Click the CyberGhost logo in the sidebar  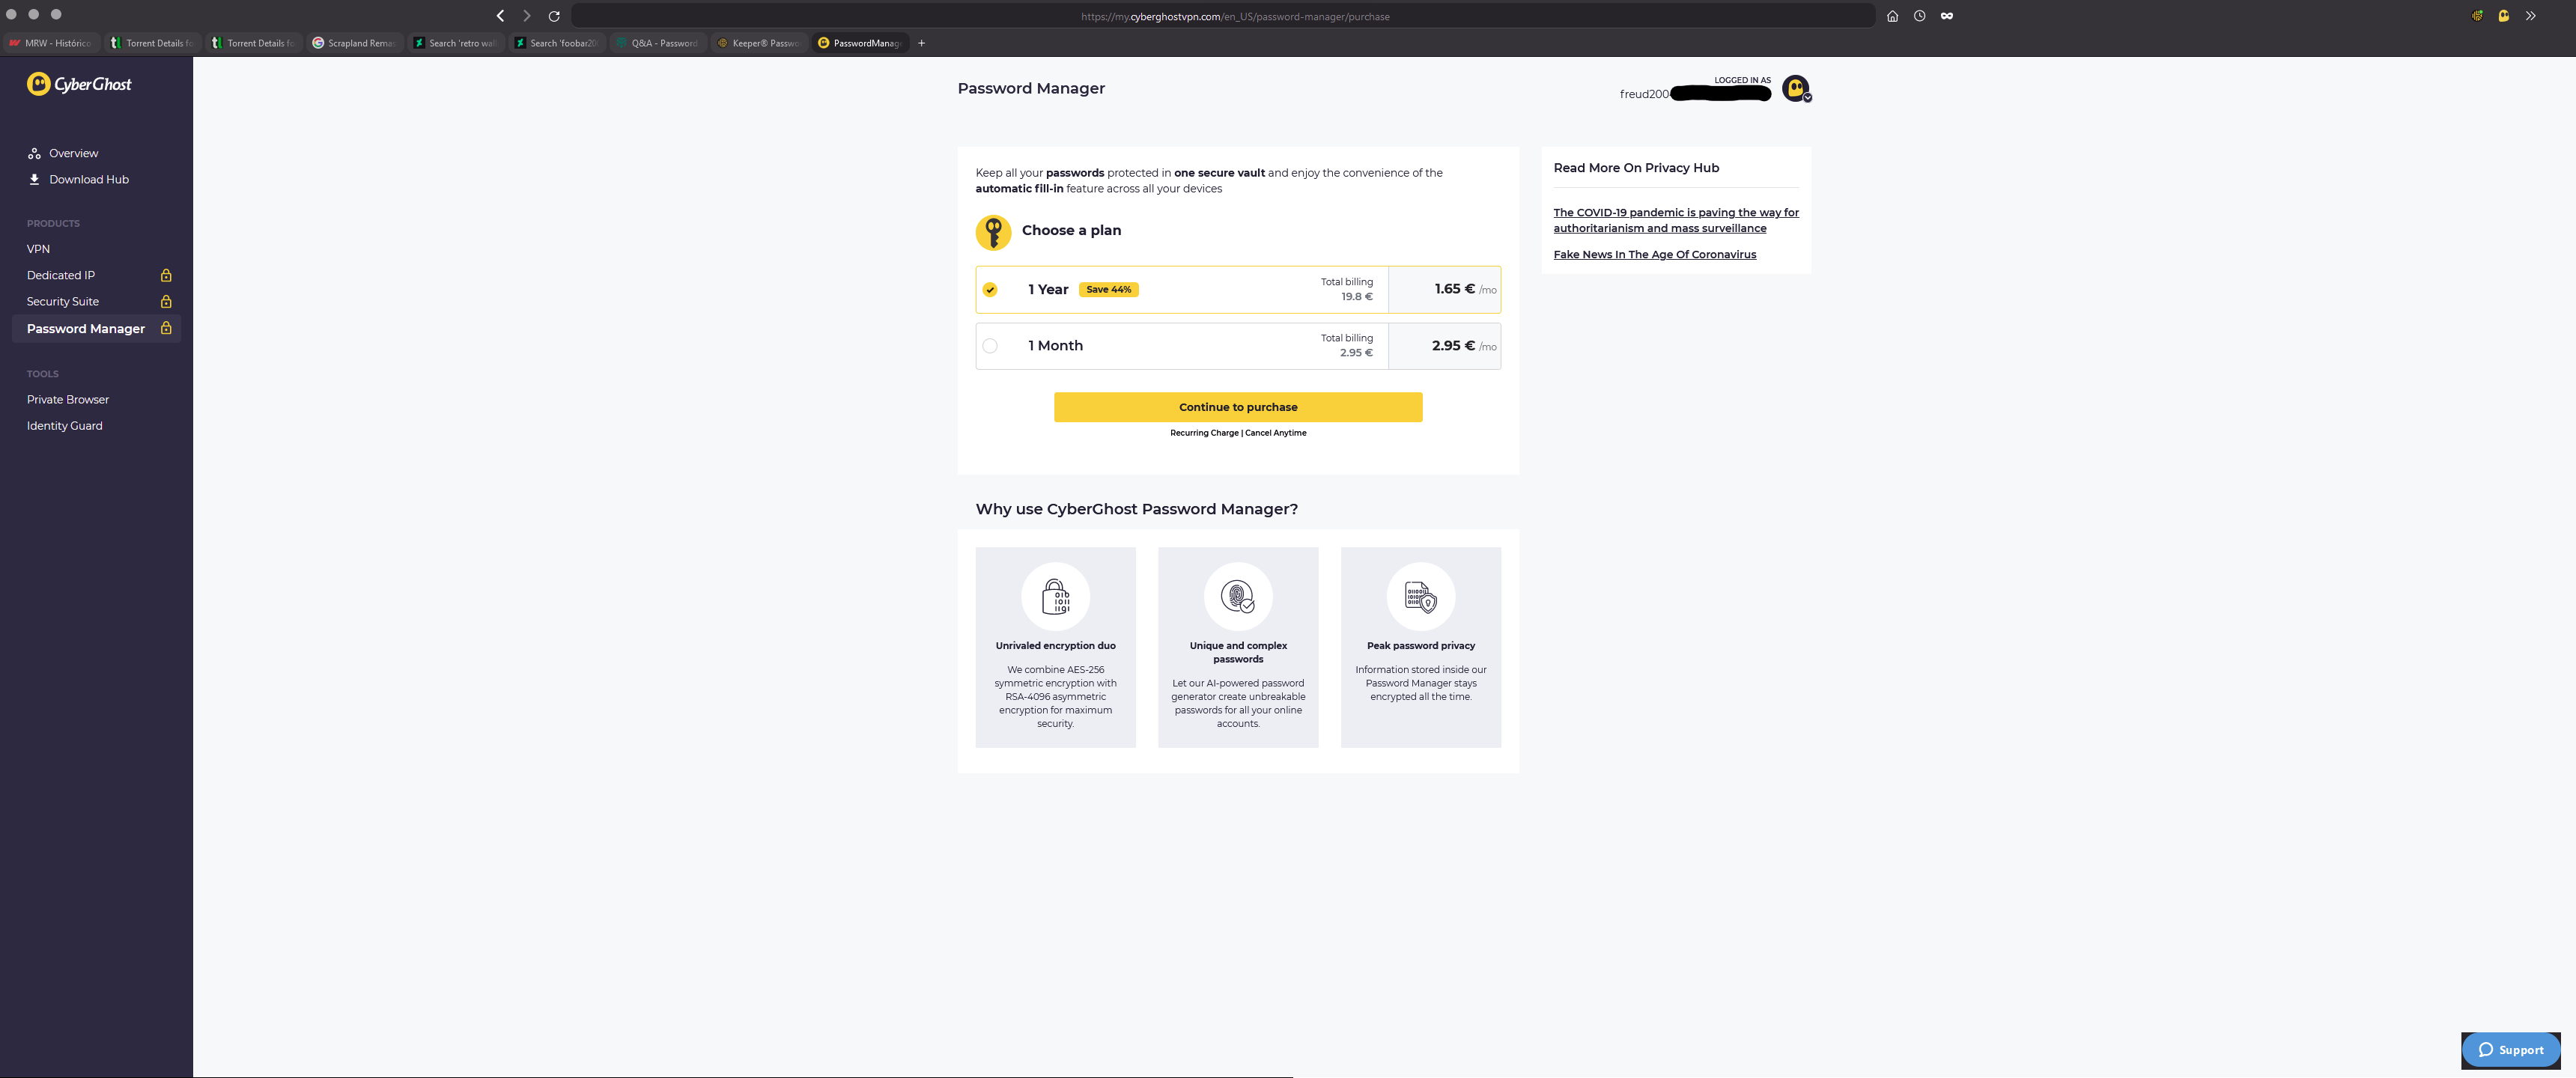click(x=79, y=85)
